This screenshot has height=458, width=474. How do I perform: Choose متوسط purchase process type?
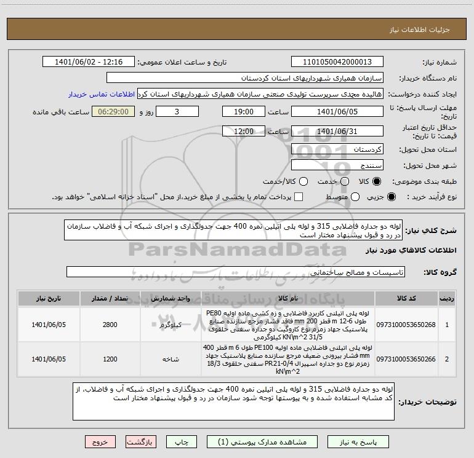pyautogui.click(x=355, y=197)
